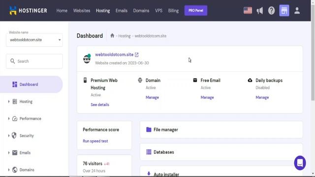This screenshot has height=177, width=315.
Task: Click the Auto installer download icon
Action: click(149, 174)
